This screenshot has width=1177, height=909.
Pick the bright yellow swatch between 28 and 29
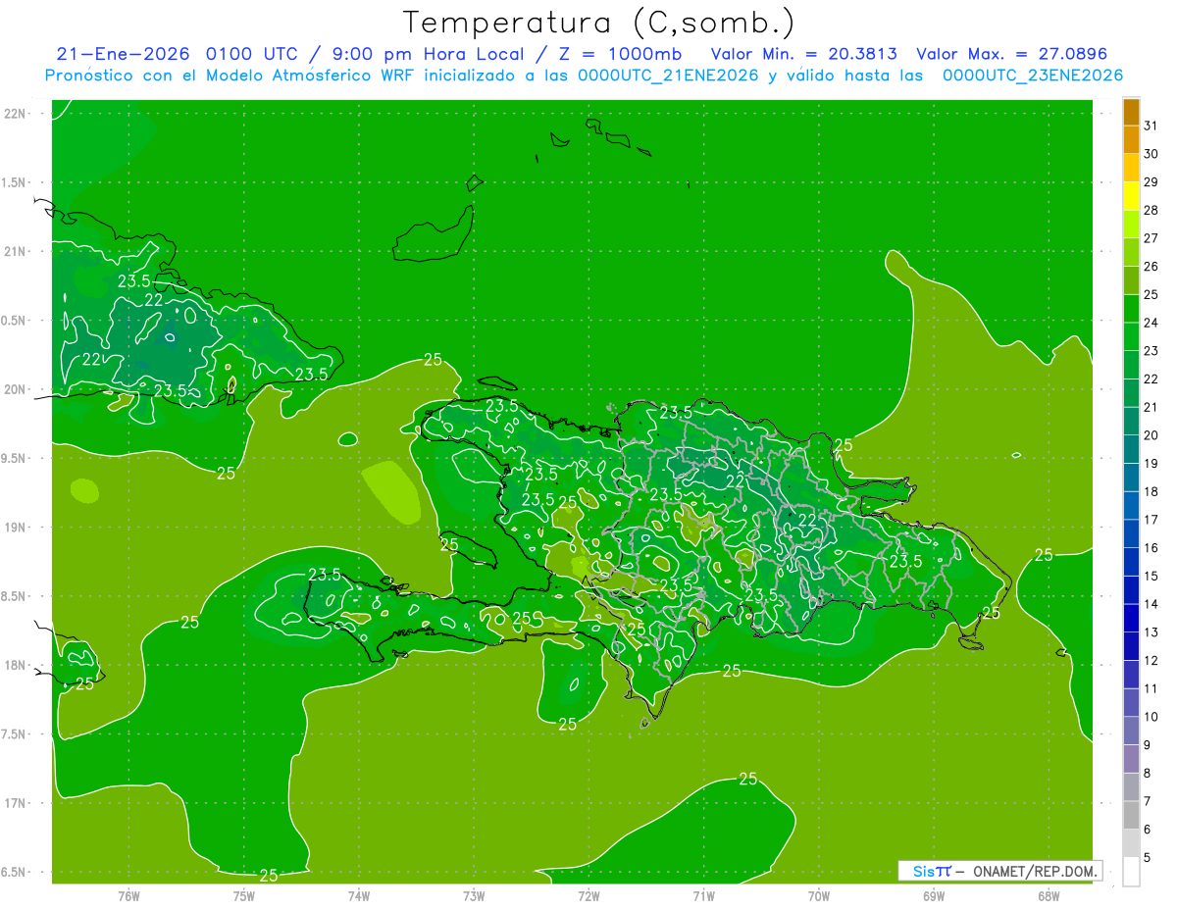(x=1131, y=196)
